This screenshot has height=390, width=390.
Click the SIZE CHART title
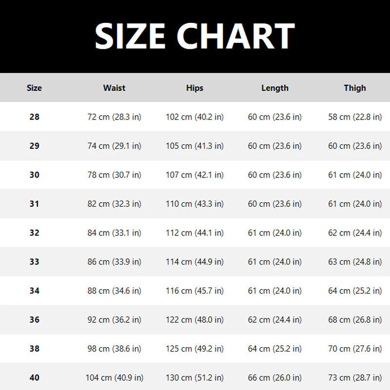(195, 36)
